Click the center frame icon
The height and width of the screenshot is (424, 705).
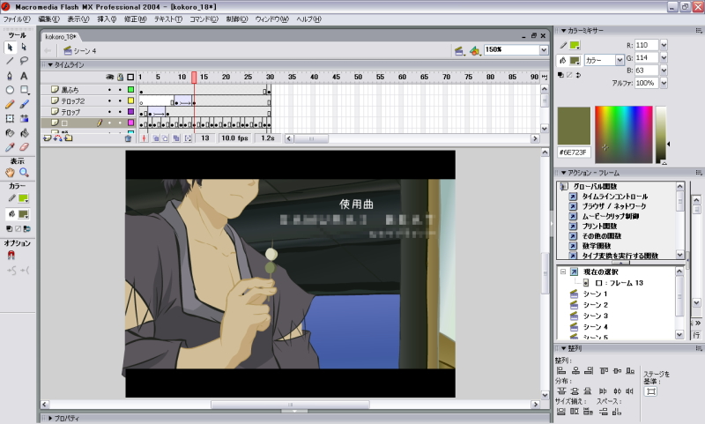coord(144,138)
